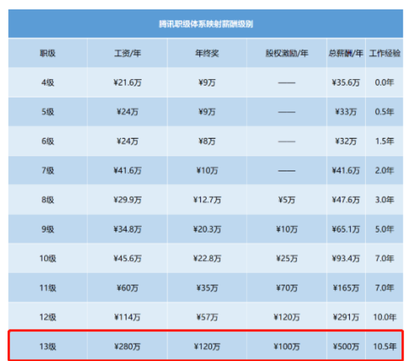
Task: Select the ¥45.6万 salary cell
Action: point(127,258)
